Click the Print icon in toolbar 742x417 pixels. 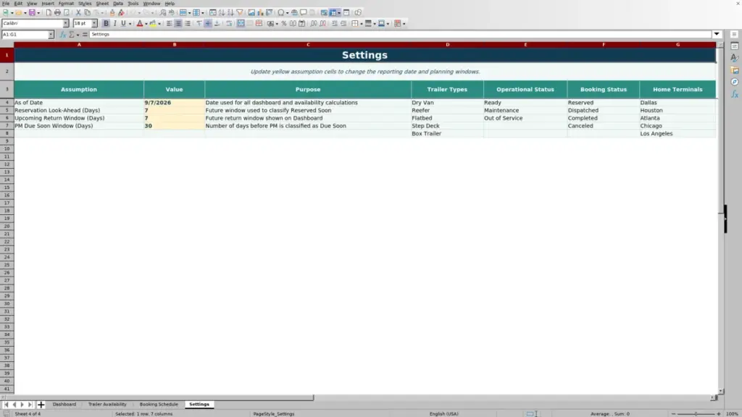click(57, 12)
